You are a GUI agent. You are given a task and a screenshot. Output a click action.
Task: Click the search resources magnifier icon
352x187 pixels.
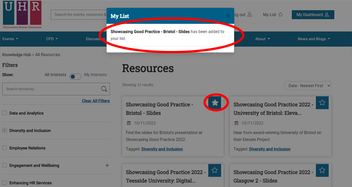[x=104, y=89]
